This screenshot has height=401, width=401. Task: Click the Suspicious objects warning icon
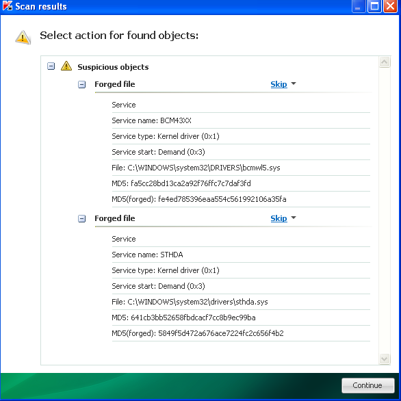click(x=66, y=66)
